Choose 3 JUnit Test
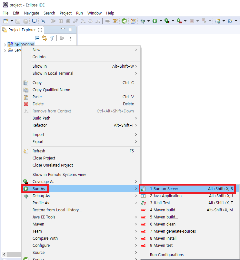Screen dimensions: 240x260 (x=189, y=203)
